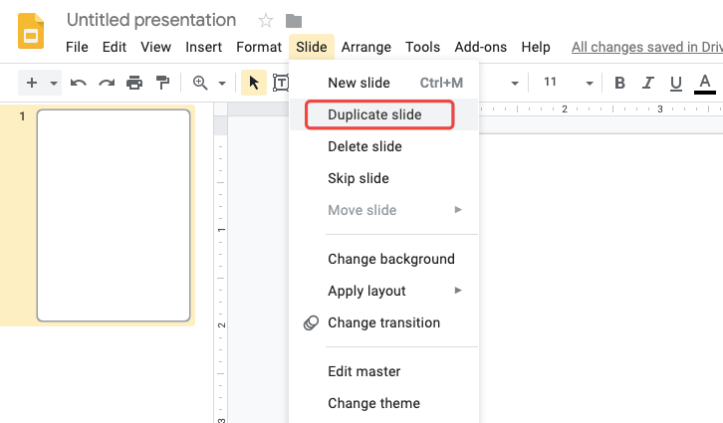Viewport: 723px width, 423px height.
Task: Toggle underline formatting
Action: tap(676, 83)
